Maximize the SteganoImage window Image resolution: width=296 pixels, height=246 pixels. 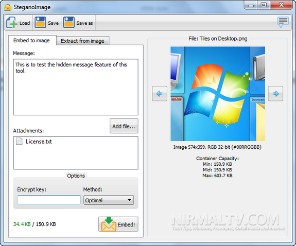(264, 5)
